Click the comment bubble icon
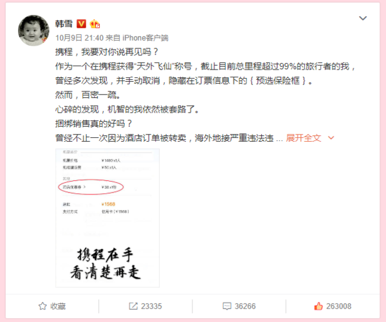Screen dimensions: 386x322 coord(226,307)
